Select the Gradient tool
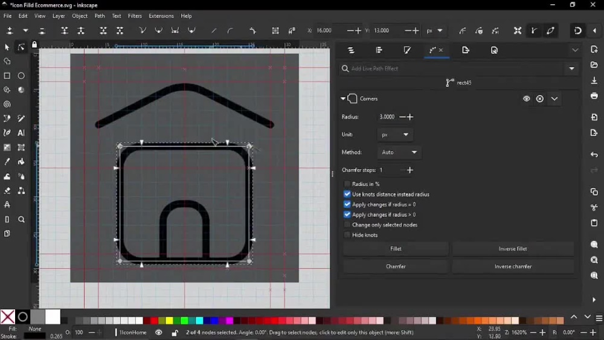604x340 pixels. click(x=7, y=147)
